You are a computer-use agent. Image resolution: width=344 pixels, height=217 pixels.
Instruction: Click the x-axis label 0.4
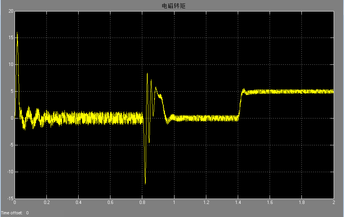click(79, 202)
